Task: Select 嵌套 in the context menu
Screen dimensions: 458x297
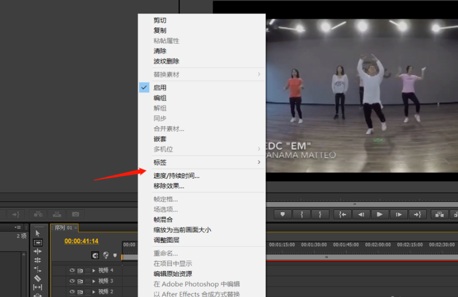Action: pyautogui.click(x=160, y=139)
